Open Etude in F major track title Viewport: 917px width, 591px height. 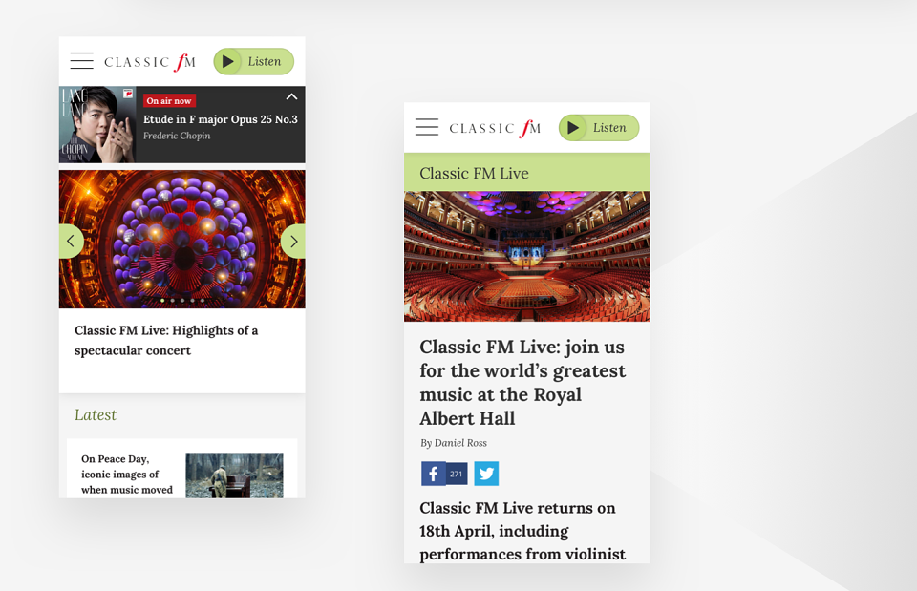221,119
